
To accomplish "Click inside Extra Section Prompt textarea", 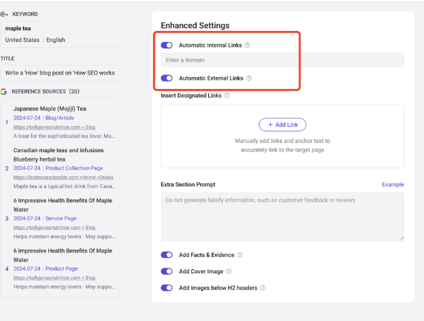I will 282,216.
